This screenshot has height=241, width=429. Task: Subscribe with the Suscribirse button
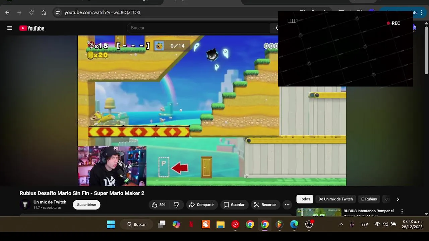click(86, 205)
